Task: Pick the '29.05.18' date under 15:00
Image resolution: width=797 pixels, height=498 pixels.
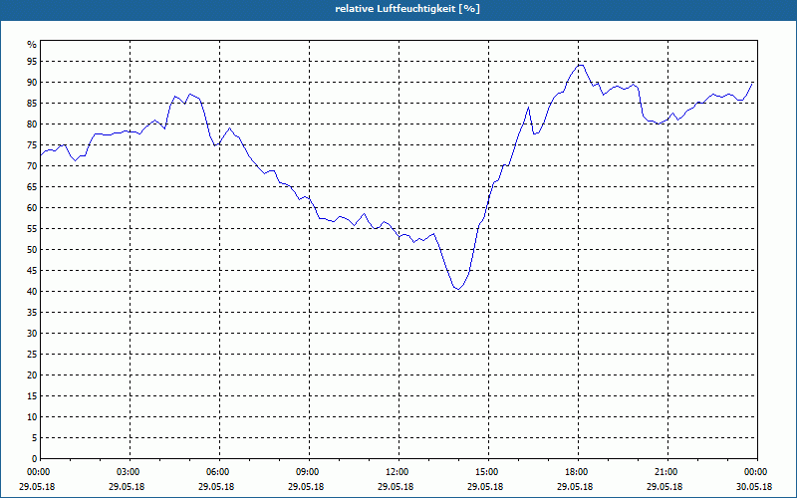Action: pyautogui.click(x=485, y=487)
